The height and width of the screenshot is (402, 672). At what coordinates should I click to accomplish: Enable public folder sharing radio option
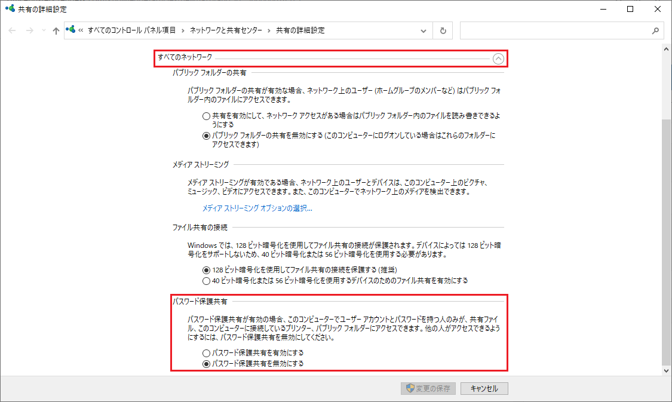coord(207,116)
